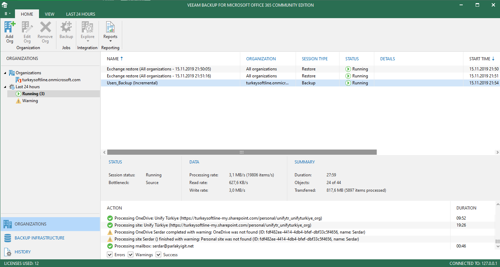Select Running (3) in the tree

[33, 94]
